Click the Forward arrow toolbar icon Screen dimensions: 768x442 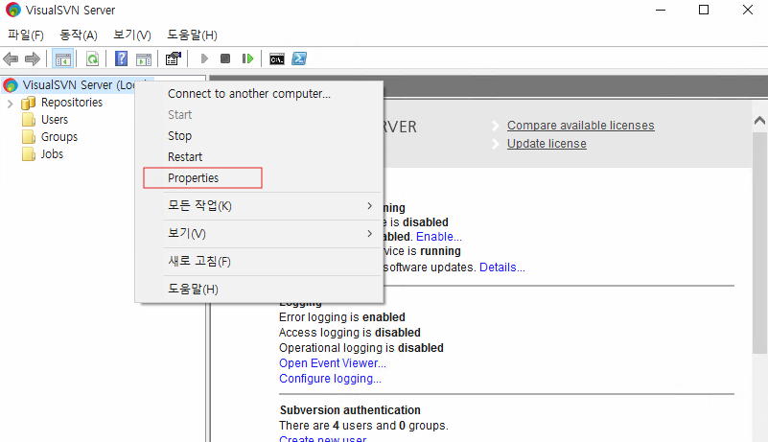click(x=33, y=59)
